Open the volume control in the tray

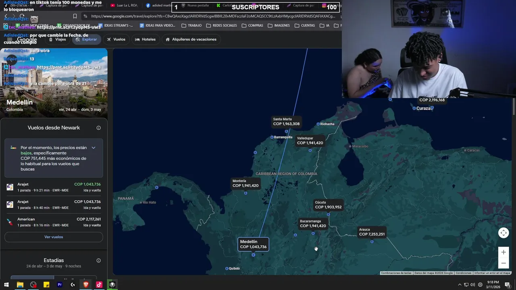click(472, 285)
